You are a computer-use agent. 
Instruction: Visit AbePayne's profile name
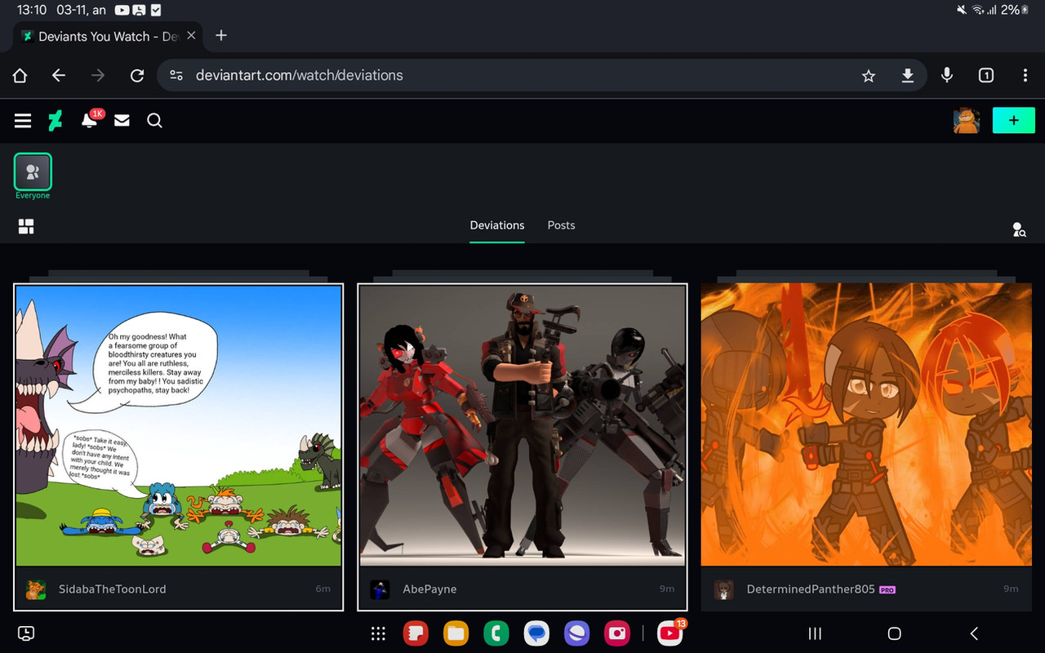(429, 589)
